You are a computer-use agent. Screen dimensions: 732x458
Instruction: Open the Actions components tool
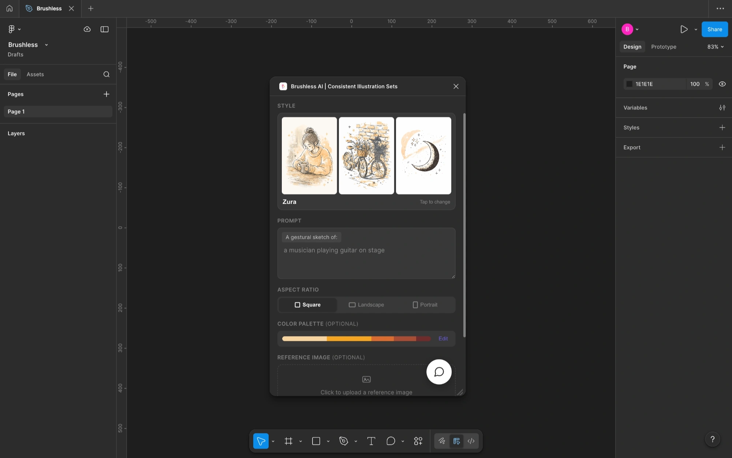coord(418,441)
